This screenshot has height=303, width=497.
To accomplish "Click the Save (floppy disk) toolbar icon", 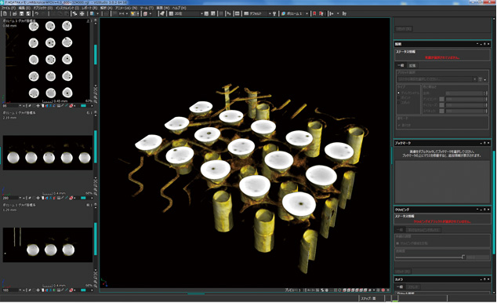I will 21,13.
